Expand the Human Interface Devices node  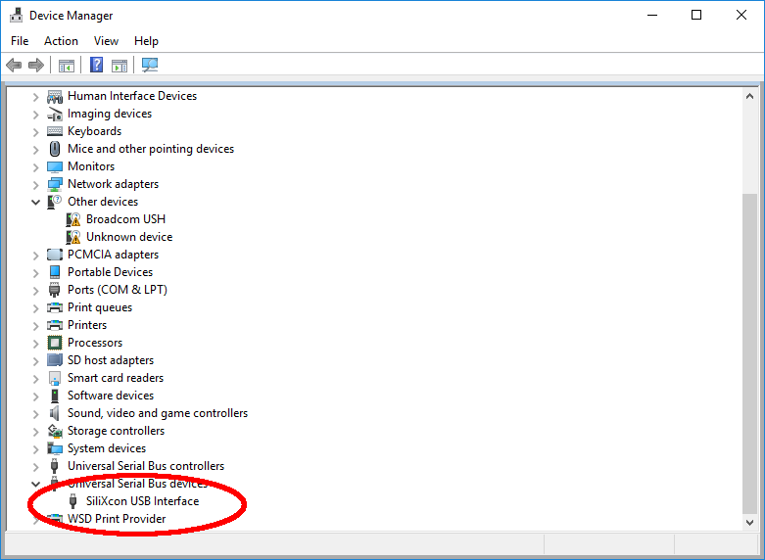[x=35, y=97]
